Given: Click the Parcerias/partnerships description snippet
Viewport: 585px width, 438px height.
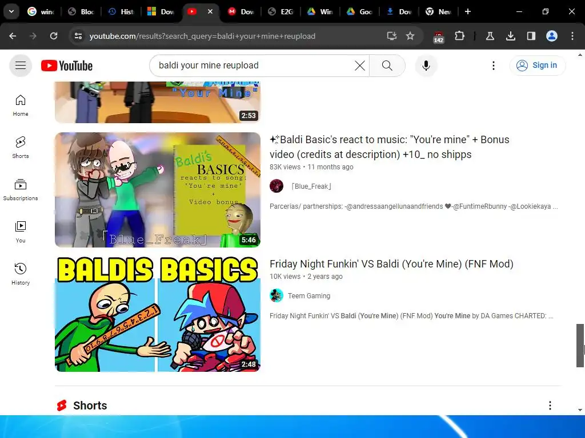Looking at the screenshot, I should click(414, 206).
